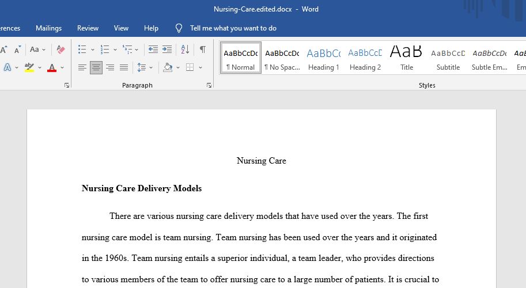Clear all formatting eraser icon
This screenshot has width=526, height=288.
click(60, 50)
